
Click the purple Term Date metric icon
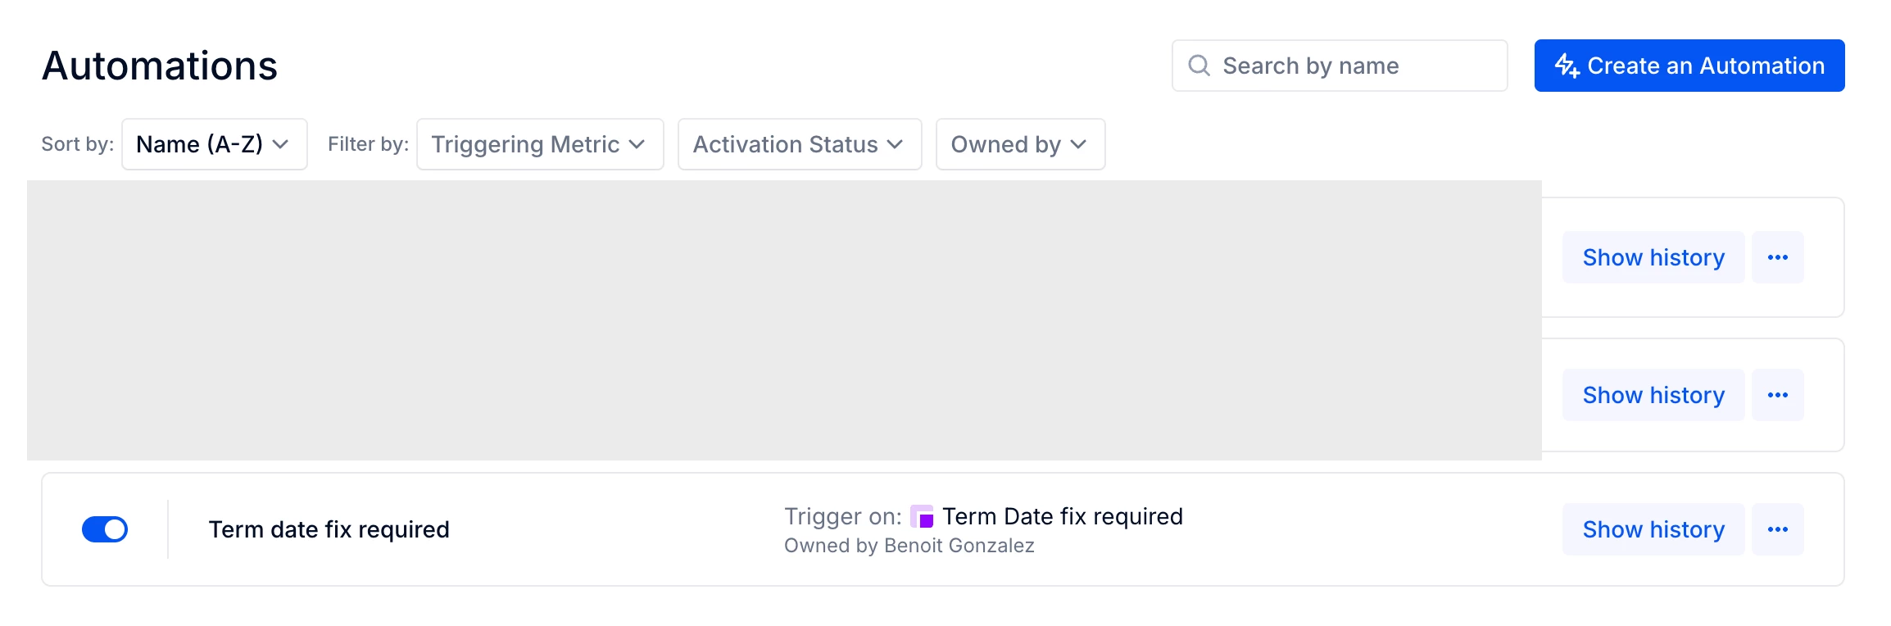click(922, 517)
